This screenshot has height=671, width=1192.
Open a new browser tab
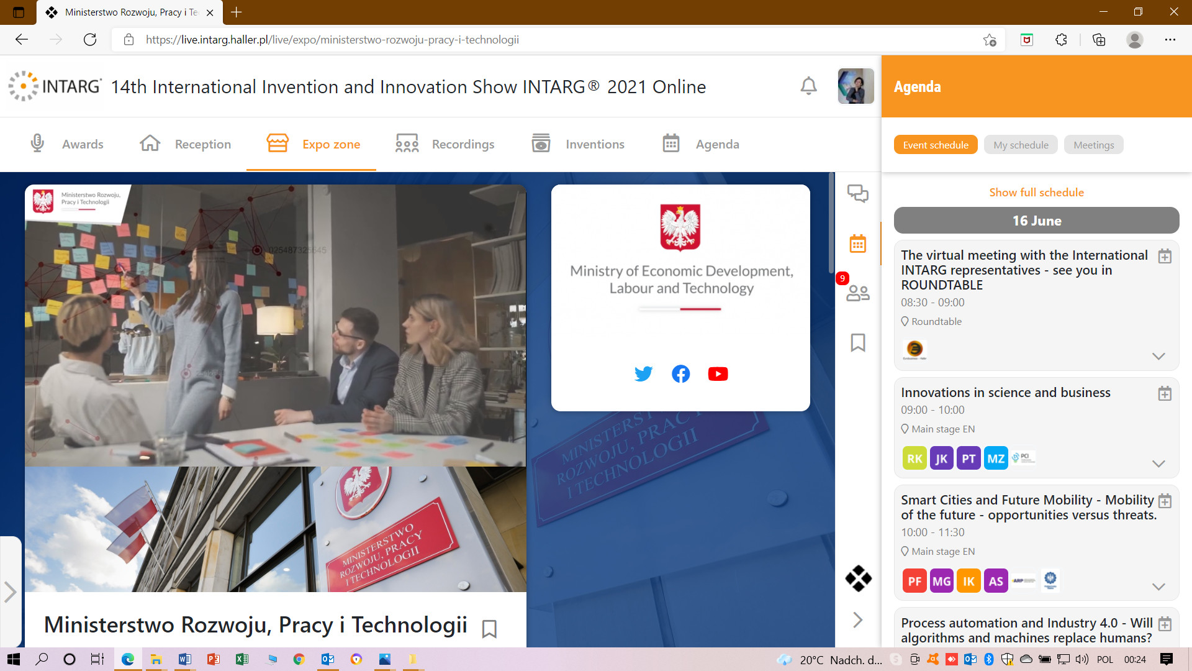(237, 12)
